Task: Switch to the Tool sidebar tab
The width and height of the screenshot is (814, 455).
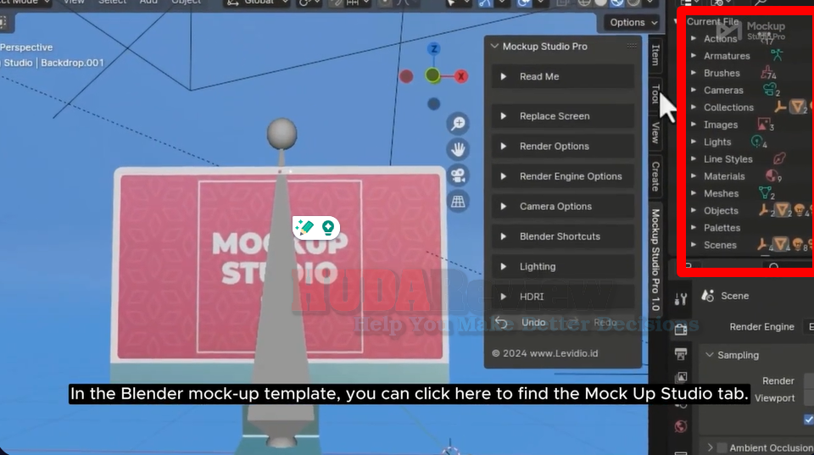Action: tap(655, 94)
